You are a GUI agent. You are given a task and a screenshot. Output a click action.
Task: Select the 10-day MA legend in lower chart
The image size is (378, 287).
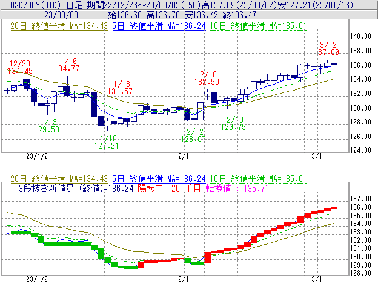tap(258, 179)
